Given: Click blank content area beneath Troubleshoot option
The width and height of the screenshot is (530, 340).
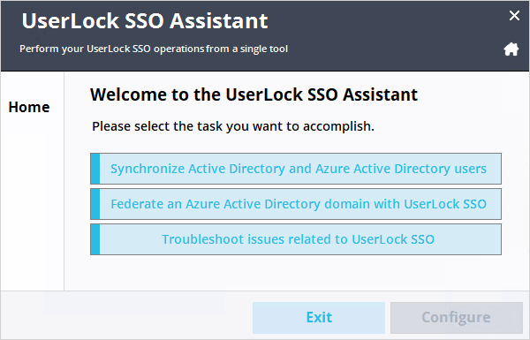Looking at the screenshot, I should [296, 272].
